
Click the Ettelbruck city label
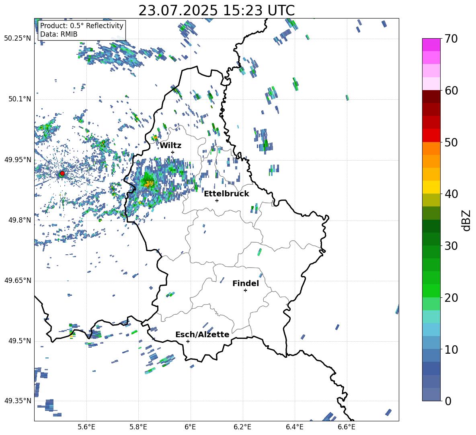coord(226,194)
